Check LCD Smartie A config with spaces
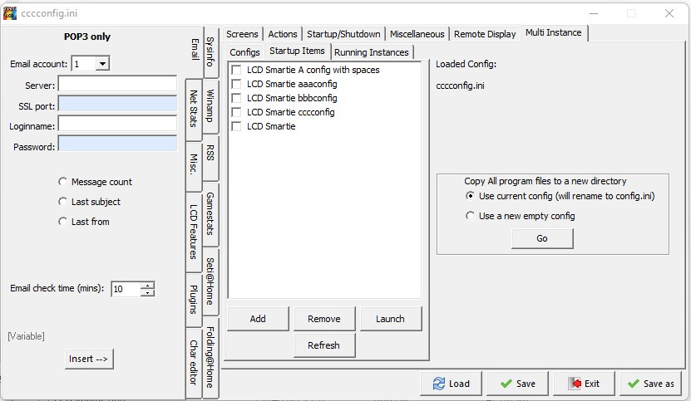Viewport: 691px width, 401px height. click(x=237, y=70)
